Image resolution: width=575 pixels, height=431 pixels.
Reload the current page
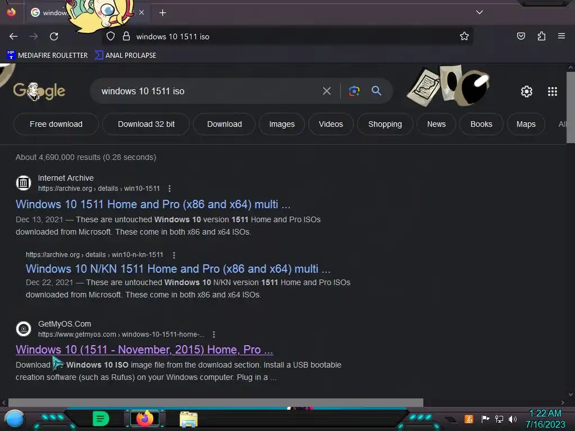[x=54, y=36]
